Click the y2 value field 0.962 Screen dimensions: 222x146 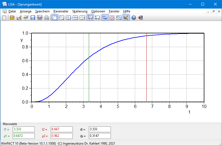click(62, 136)
